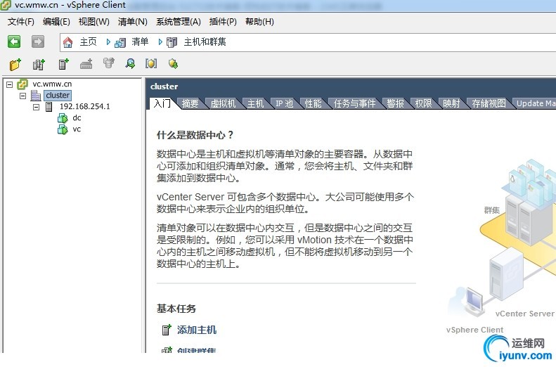Collapse the cluster tree node
Image resolution: width=556 pixels, height=367 pixels.
click(x=22, y=96)
